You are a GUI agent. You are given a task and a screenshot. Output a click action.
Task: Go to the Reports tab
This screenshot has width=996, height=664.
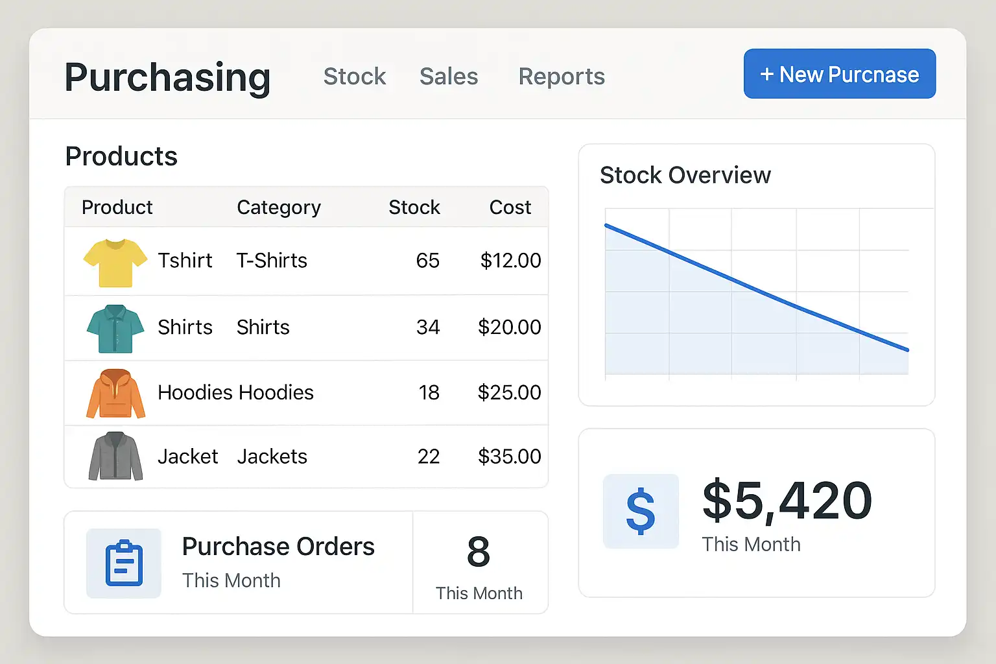[562, 77]
